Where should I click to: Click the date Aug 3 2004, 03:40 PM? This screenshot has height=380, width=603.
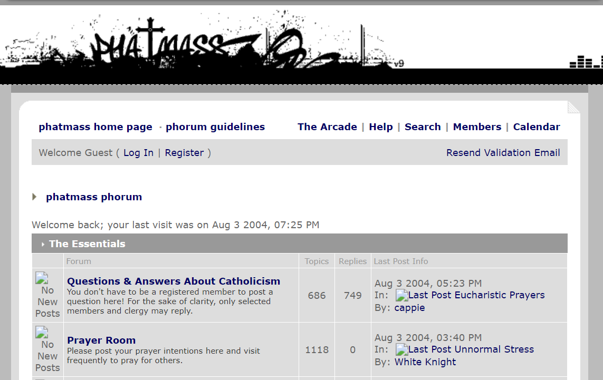(x=428, y=338)
